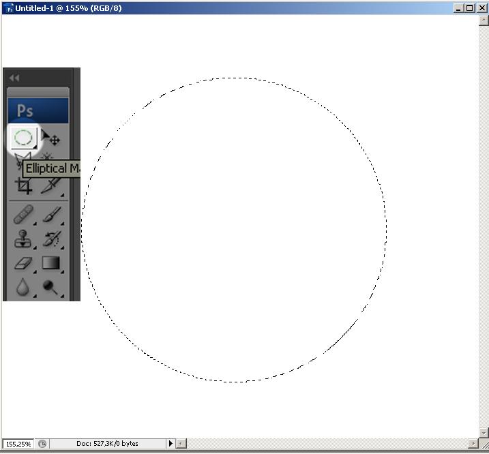Select the Elliptical Marquee tool
The width and height of the screenshot is (489, 454).
pyautogui.click(x=23, y=138)
